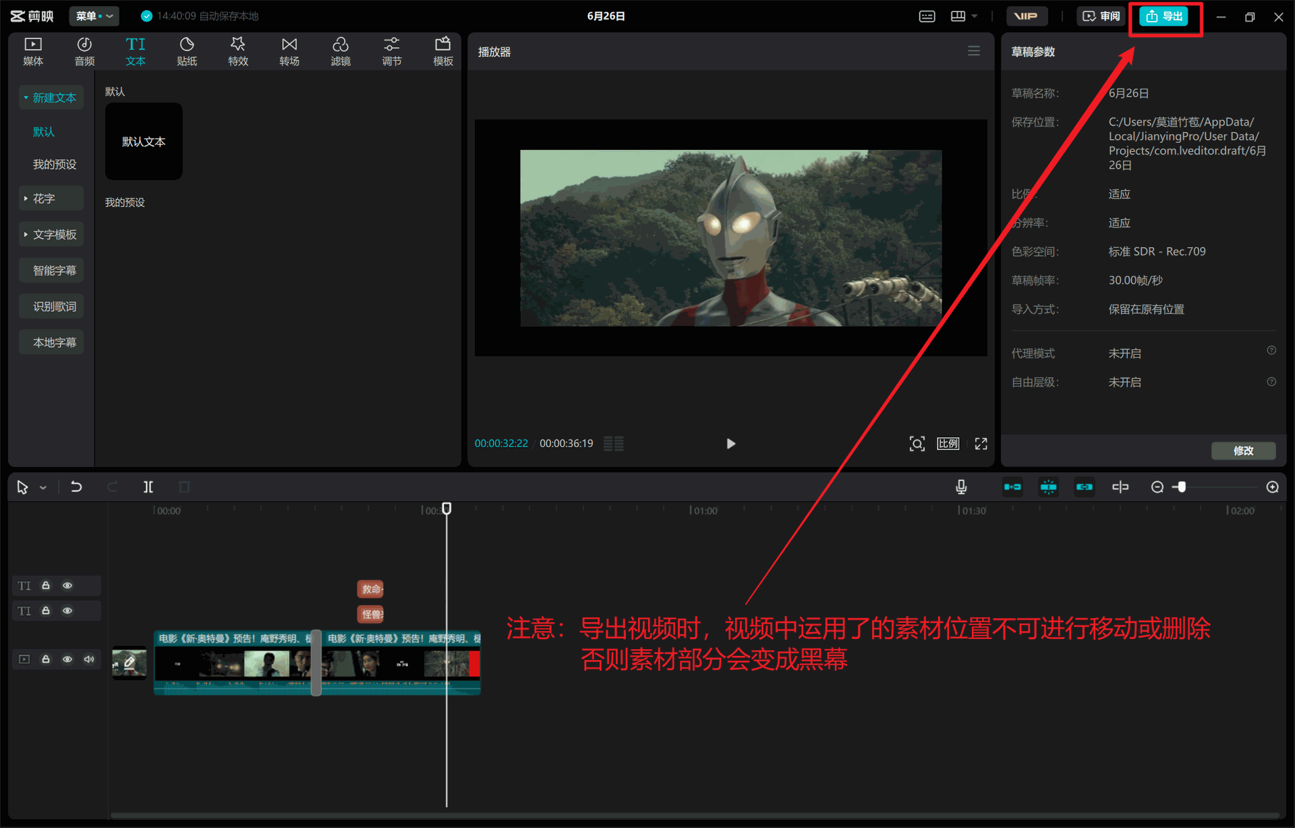Hide the main video track
This screenshot has width=1295, height=828.
67,659
